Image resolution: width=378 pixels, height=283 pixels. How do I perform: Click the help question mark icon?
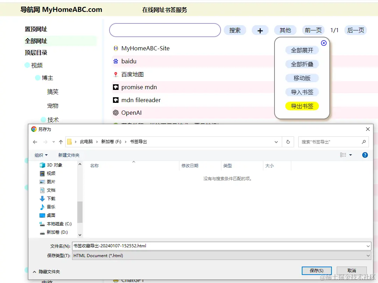pyautogui.click(x=365, y=155)
